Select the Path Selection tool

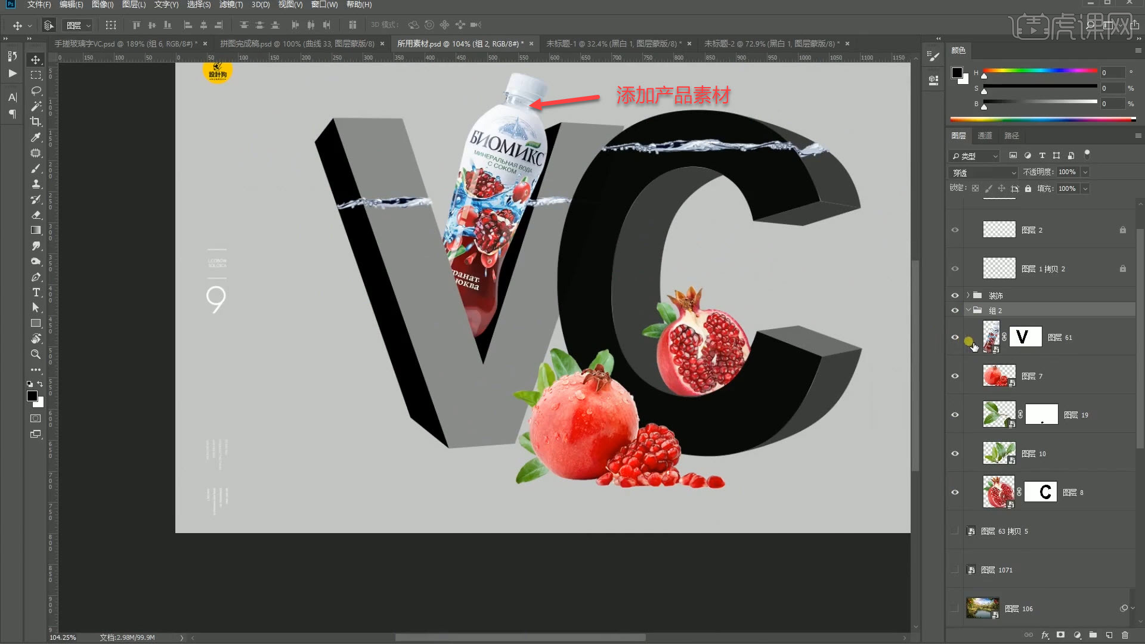pos(36,308)
